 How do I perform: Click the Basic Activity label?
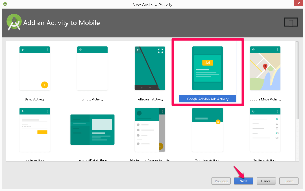click(x=35, y=99)
